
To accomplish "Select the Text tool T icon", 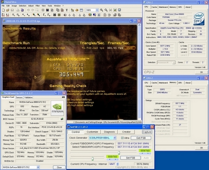I will pyautogui.click(x=67, y=10).
